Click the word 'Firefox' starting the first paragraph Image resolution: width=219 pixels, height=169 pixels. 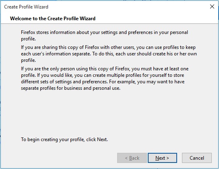pyautogui.click(x=28, y=32)
